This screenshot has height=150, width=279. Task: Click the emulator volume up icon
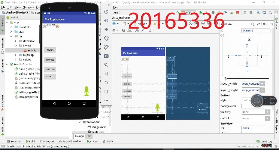point(106,20)
